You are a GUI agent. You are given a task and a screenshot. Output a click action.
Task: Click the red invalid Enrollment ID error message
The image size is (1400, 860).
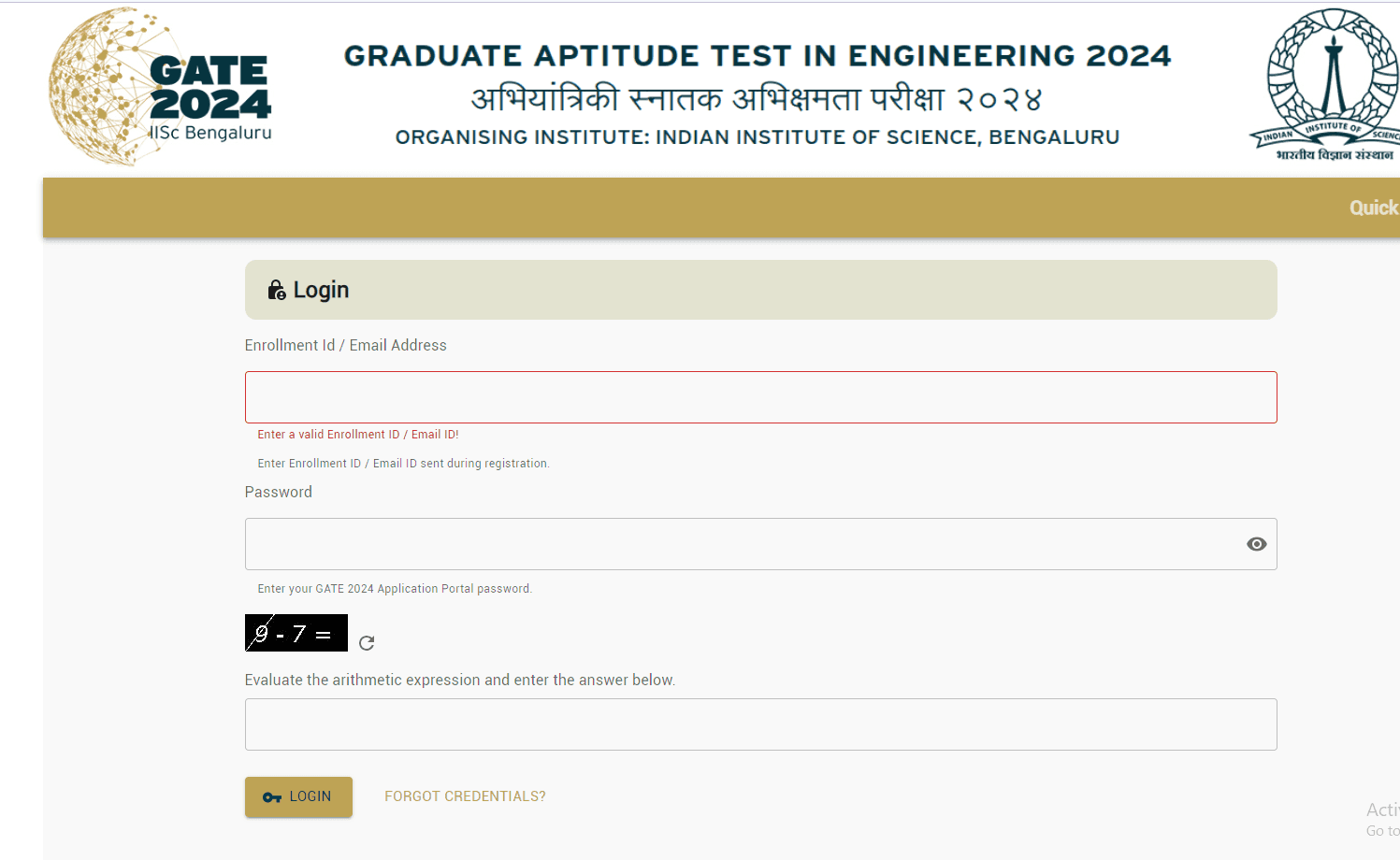tap(357, 435)
